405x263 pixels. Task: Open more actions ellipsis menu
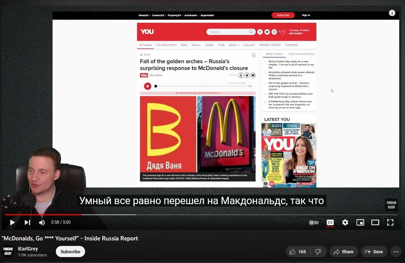(x=396, y=252)
